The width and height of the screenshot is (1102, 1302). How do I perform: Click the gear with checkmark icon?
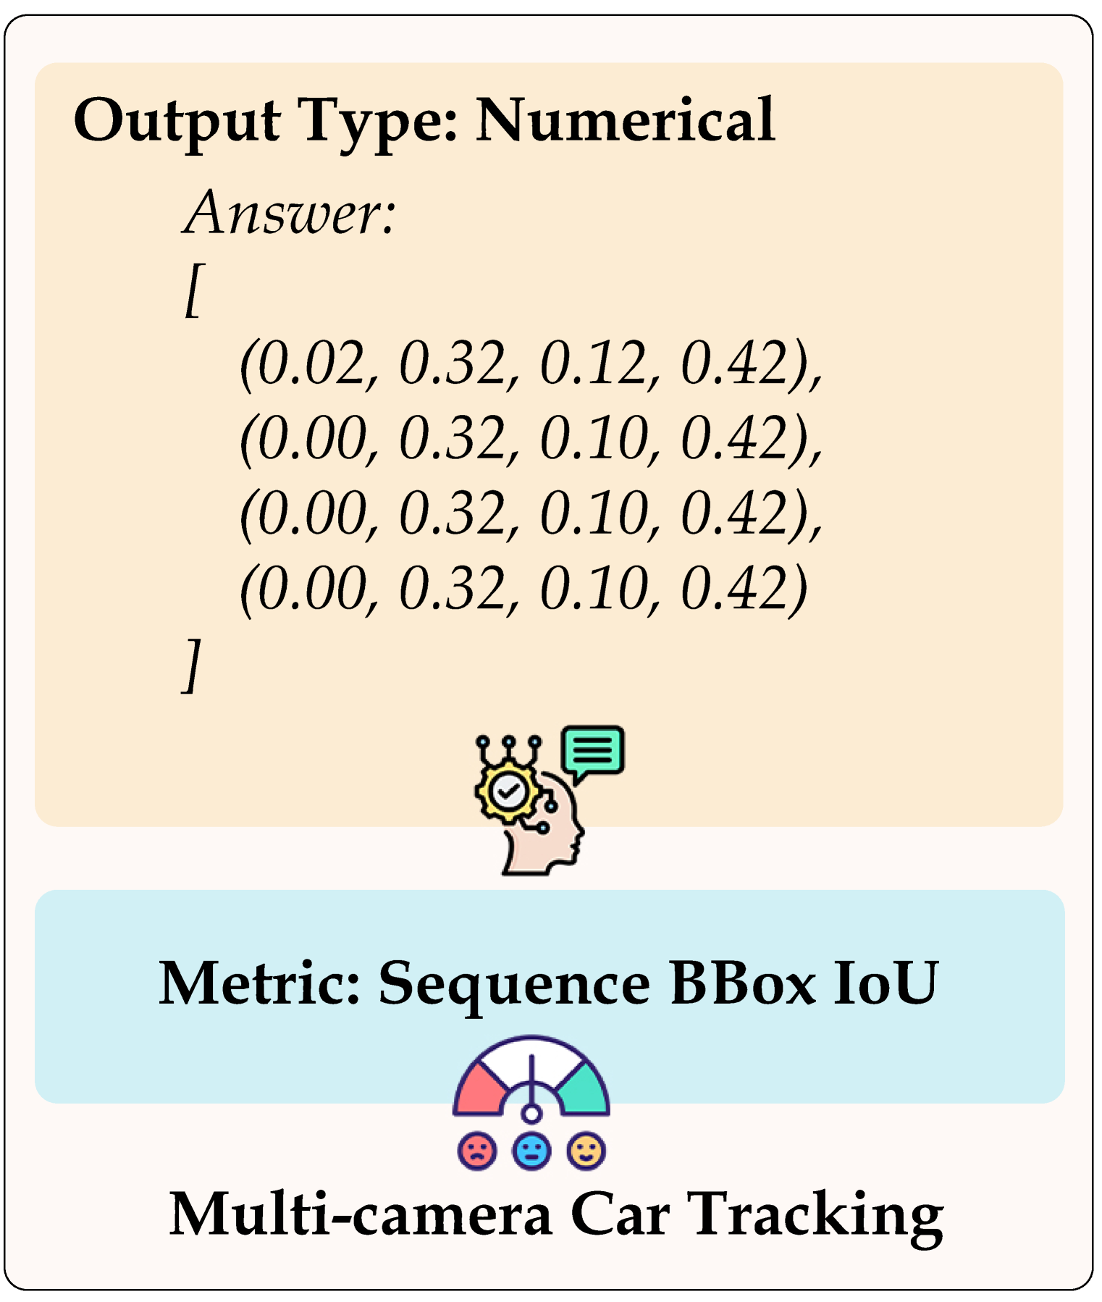[508, 791]
